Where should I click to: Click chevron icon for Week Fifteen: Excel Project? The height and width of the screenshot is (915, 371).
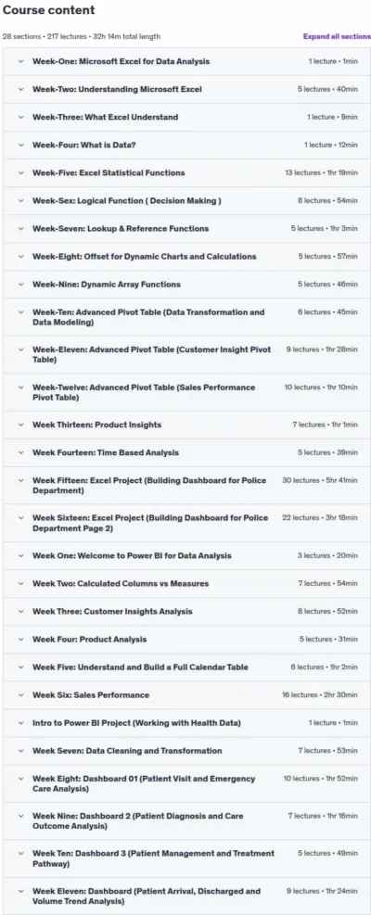(21, 480)
